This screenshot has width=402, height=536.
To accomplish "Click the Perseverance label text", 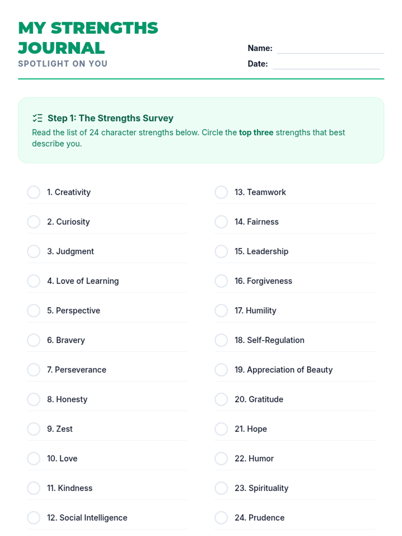I will click(x=77, y=370).
